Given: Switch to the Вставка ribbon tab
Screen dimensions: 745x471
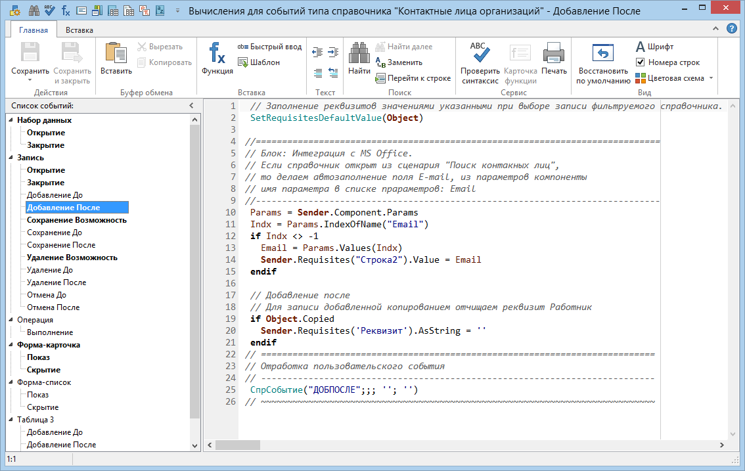Looking at the screenshot, I should (x=79, y=30).
